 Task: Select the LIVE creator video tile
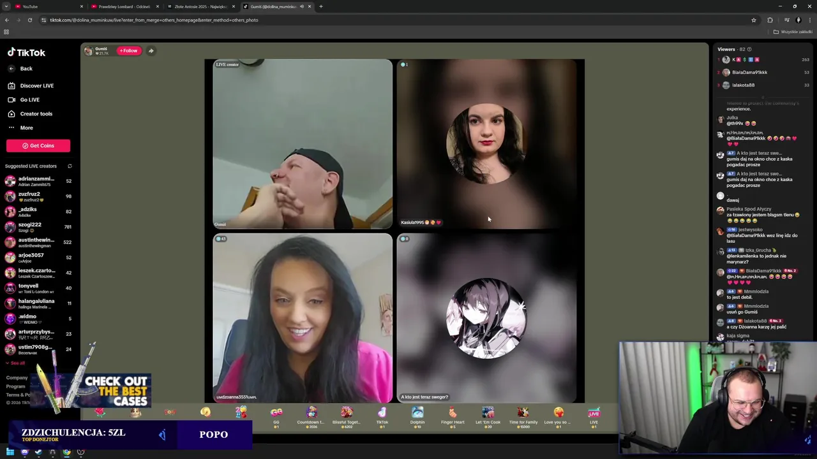(303, 144)
